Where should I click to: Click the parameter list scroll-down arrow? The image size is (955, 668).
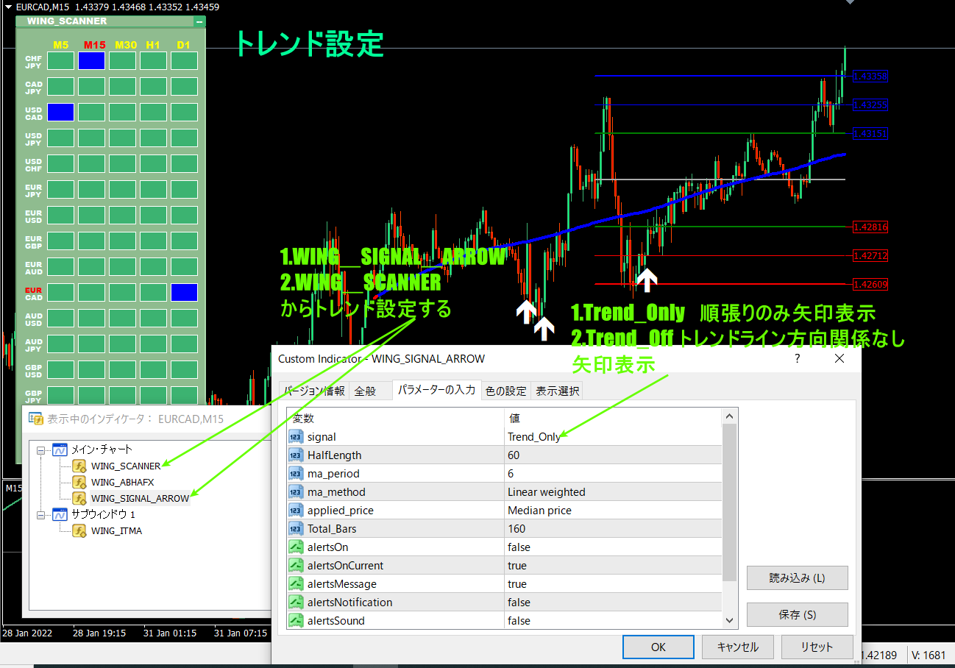pos(729,621)
